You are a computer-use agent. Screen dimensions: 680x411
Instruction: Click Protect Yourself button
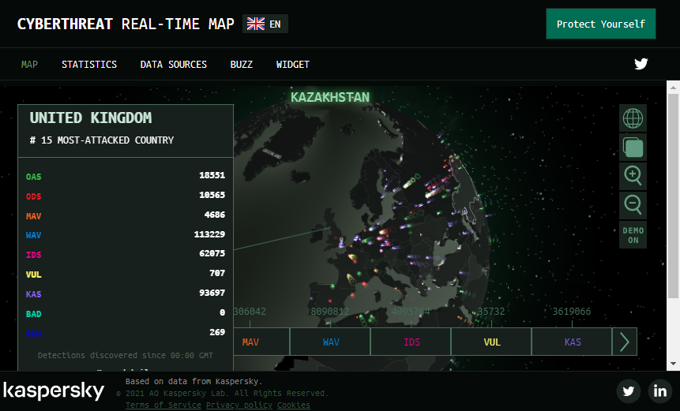(601, 24)
